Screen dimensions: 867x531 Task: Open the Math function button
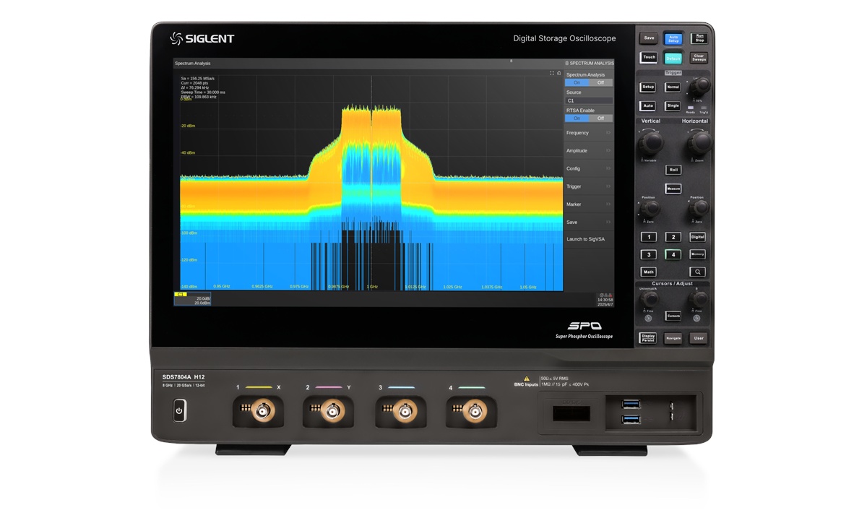649,272
